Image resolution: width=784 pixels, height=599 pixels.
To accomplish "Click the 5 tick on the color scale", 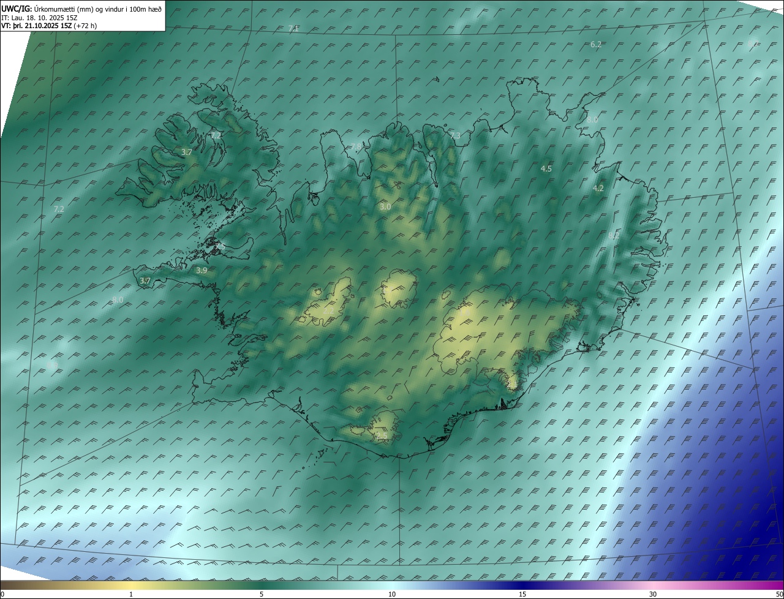I will pyautogui.click(x=262, y=594).
